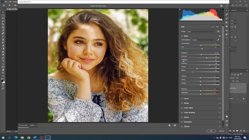This screenshot has width=249, height=140.
Task: Toggle default settings view button
Action: pyautogui.click(x=175, y=125)
